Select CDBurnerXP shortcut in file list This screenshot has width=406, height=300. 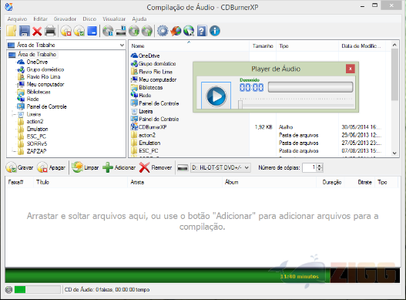point(153,127)
